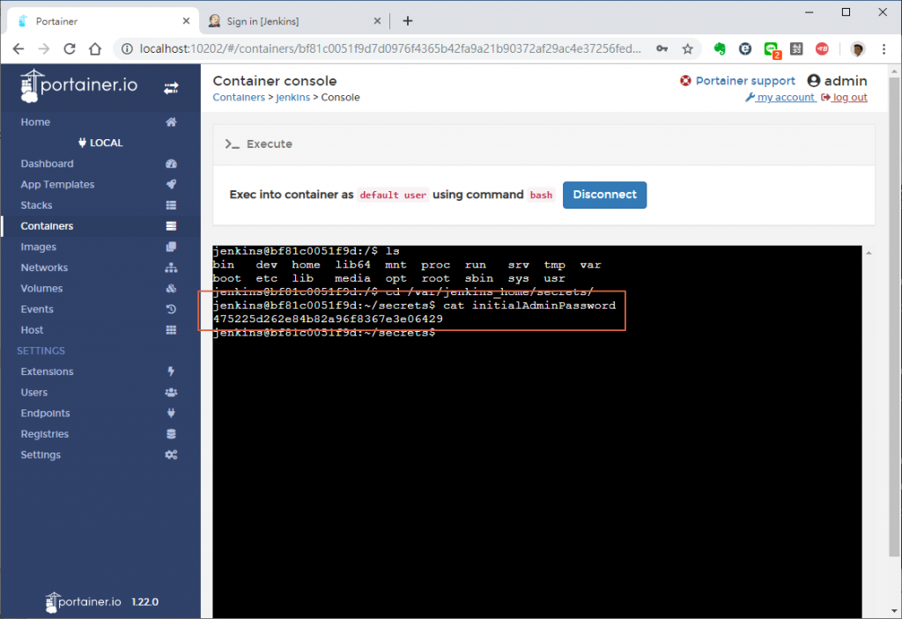Switch to the Sign in [Jenkins] tab
The height and width of the screenshot is (619, 902).
click(x=294, y=21)
